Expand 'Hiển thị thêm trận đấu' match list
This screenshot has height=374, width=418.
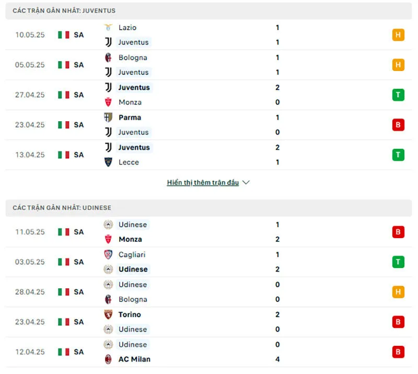pos(204,182)
